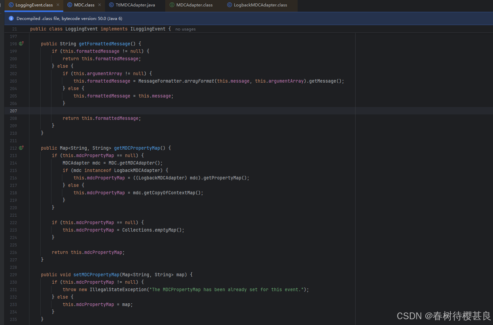Click 'this.mdcPropertyMap = map;' on line 233
The height and width of the screenshot is (325, 493).
tap(98, 304)
